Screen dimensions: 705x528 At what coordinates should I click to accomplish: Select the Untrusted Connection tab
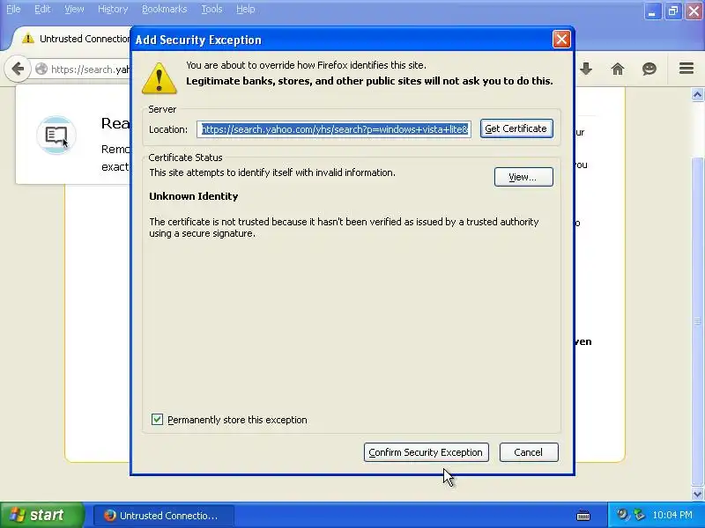(72, 39)
